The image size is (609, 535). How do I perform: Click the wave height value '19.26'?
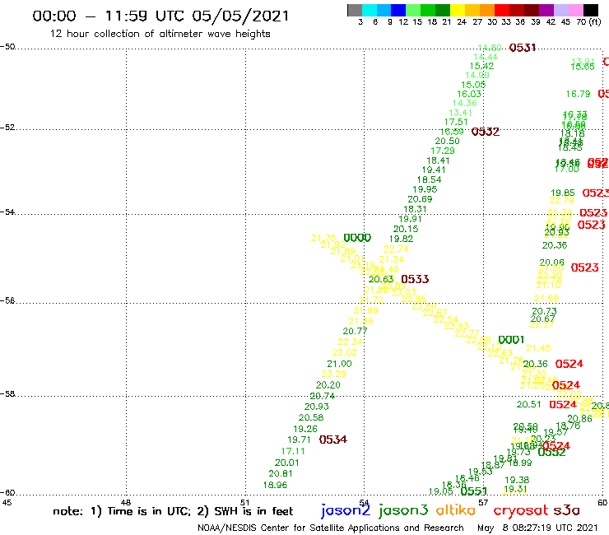coord(305,430)
